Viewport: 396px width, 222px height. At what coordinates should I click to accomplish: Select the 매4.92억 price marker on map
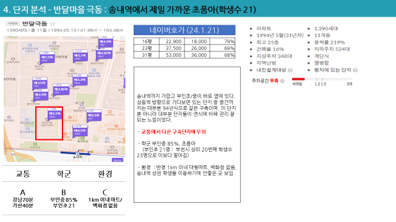(x=105, y=54)
